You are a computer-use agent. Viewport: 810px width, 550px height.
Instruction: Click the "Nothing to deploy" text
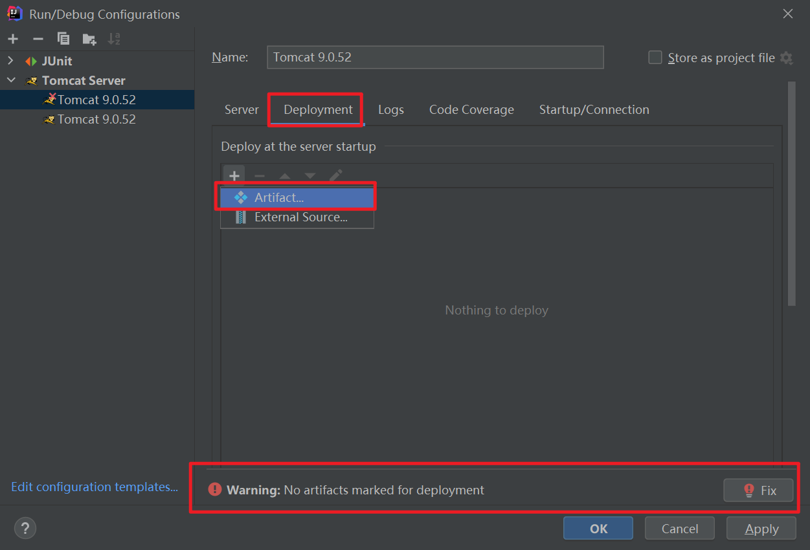pos(497,310)
